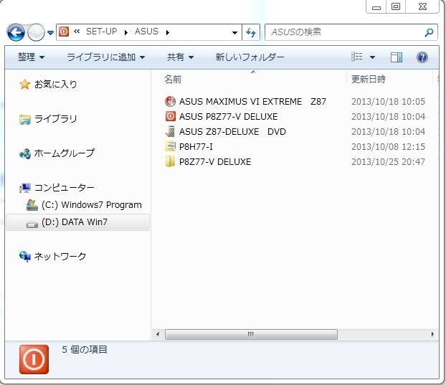This screenshot has width=446, height=385.
Task: Select ライブラリ in navigation pane
Action: 56,119
